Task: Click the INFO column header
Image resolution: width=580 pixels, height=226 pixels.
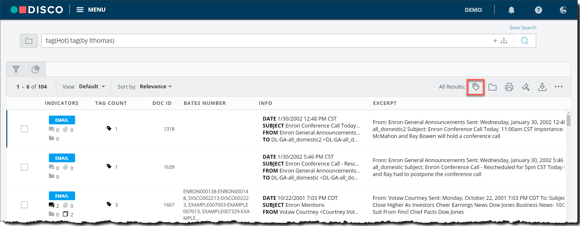Action: tap(265, 103)
